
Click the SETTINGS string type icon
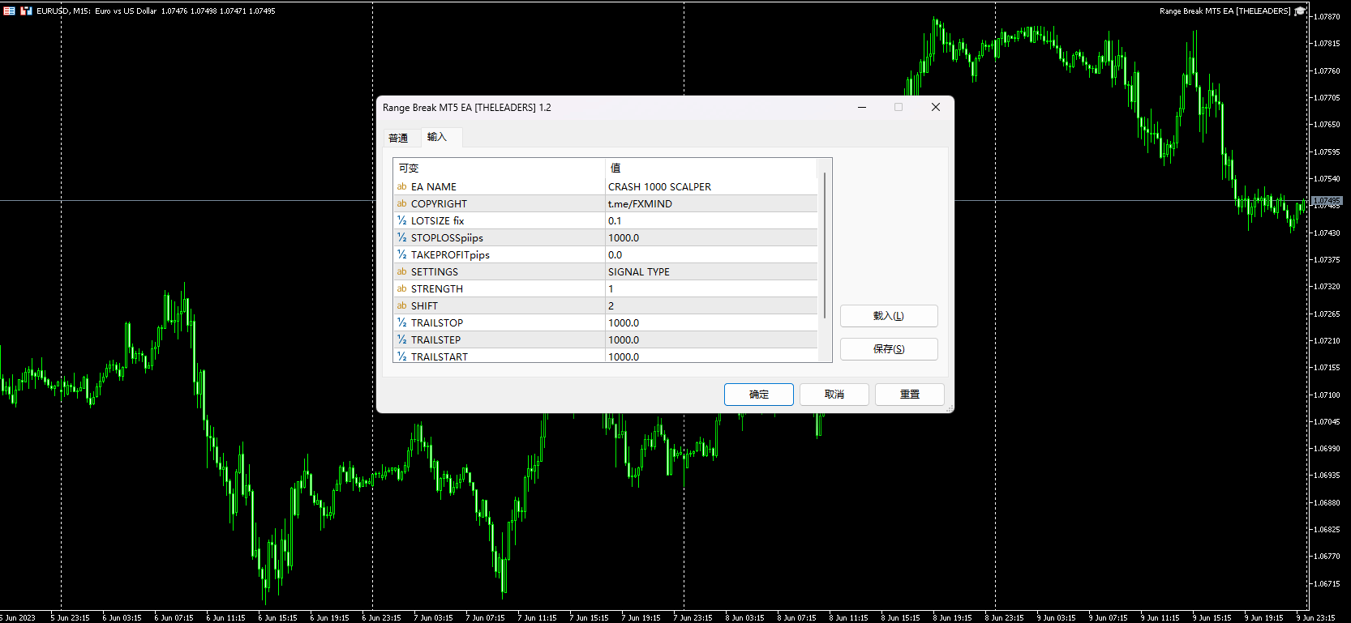click(401, 272)
